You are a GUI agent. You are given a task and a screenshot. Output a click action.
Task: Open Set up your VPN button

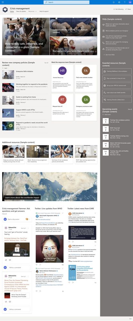point(117,85)
